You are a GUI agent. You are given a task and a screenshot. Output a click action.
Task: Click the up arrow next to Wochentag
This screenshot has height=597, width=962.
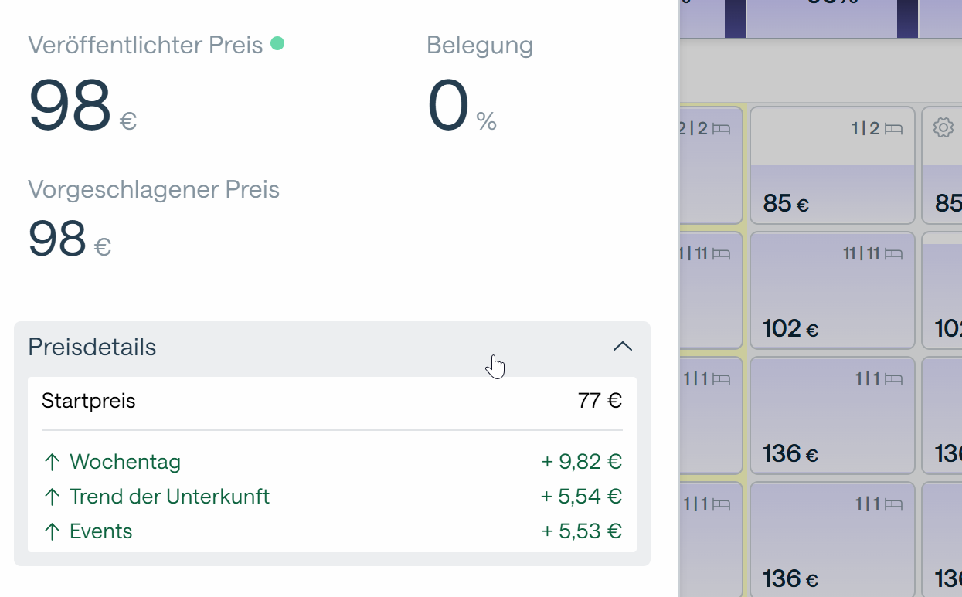click(x=52, y=463)
